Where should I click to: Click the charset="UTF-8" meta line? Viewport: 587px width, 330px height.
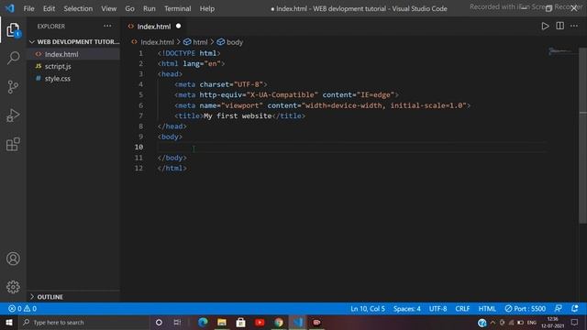(x=221, y=84)
